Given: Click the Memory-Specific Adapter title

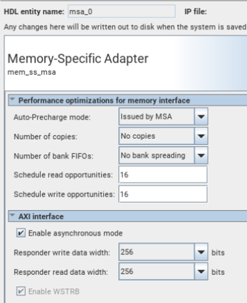Looking at the screenshot, I should 78,58.
